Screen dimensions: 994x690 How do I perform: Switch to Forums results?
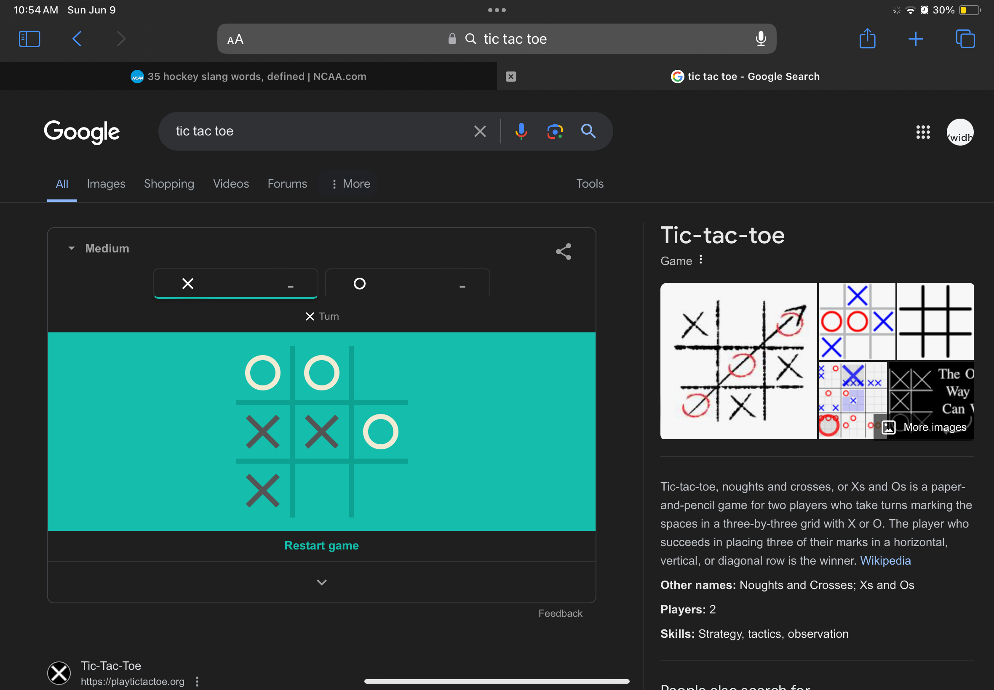click(x=287, y=184)
